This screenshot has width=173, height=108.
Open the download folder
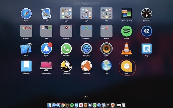(66, 31)
